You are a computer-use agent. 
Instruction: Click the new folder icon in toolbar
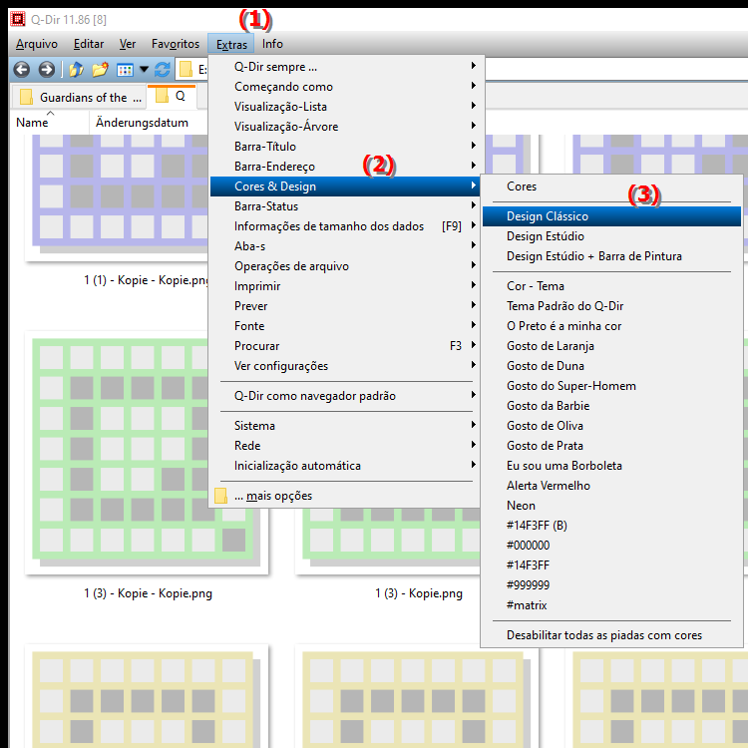(100, 70)
